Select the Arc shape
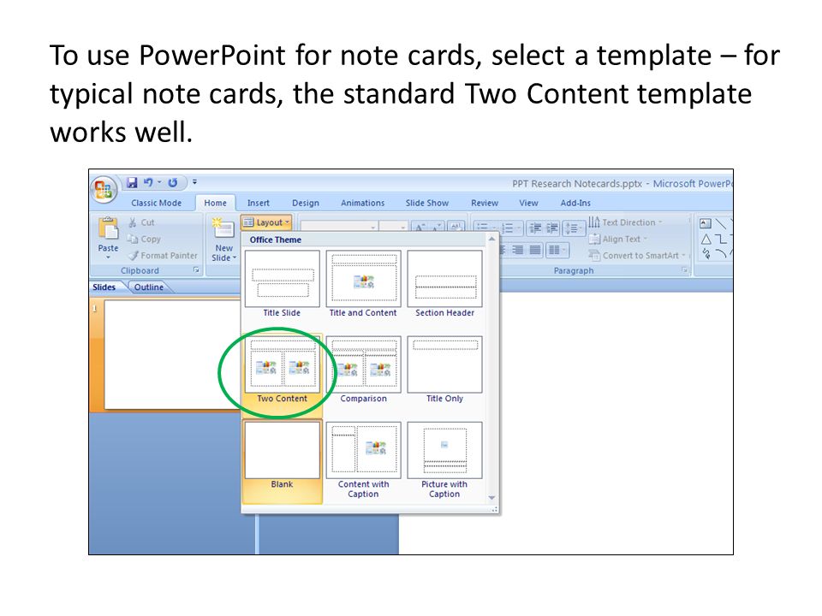This screenshot has height=616, width=822. pyautogui.click(x=721, y=255)
